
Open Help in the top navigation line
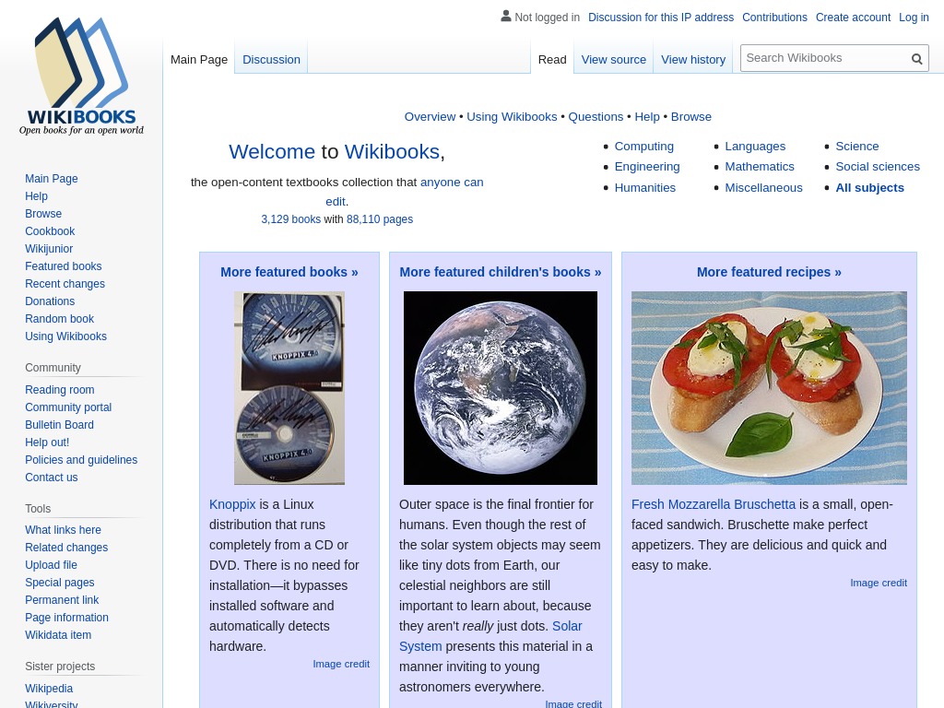coord(646,117)
